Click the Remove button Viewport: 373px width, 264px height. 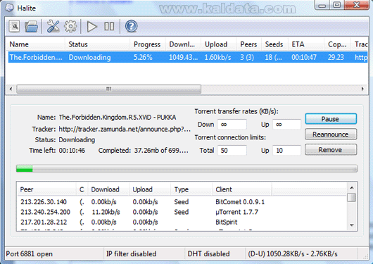(331, 150)
